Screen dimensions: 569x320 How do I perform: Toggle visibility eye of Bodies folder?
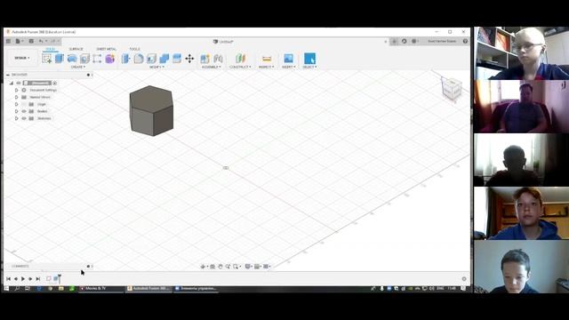point(24,111)
